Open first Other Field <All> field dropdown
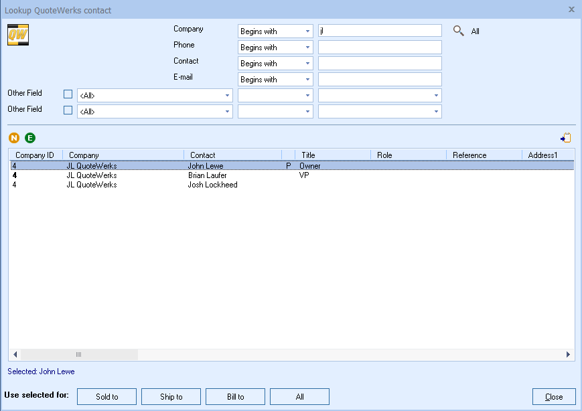The height and width of the screenshot is (411, 582). [x=155, y=95]
